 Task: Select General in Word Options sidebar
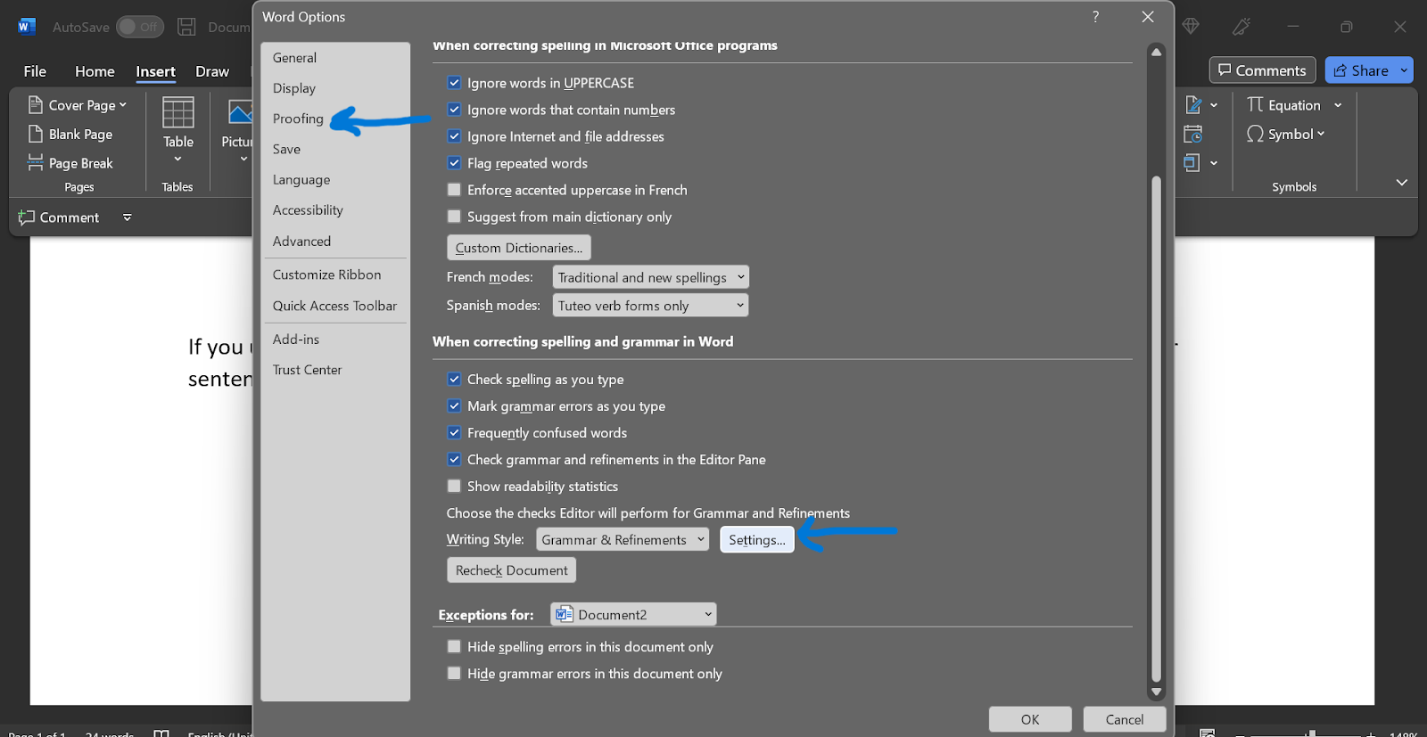(x=335, y=58)
